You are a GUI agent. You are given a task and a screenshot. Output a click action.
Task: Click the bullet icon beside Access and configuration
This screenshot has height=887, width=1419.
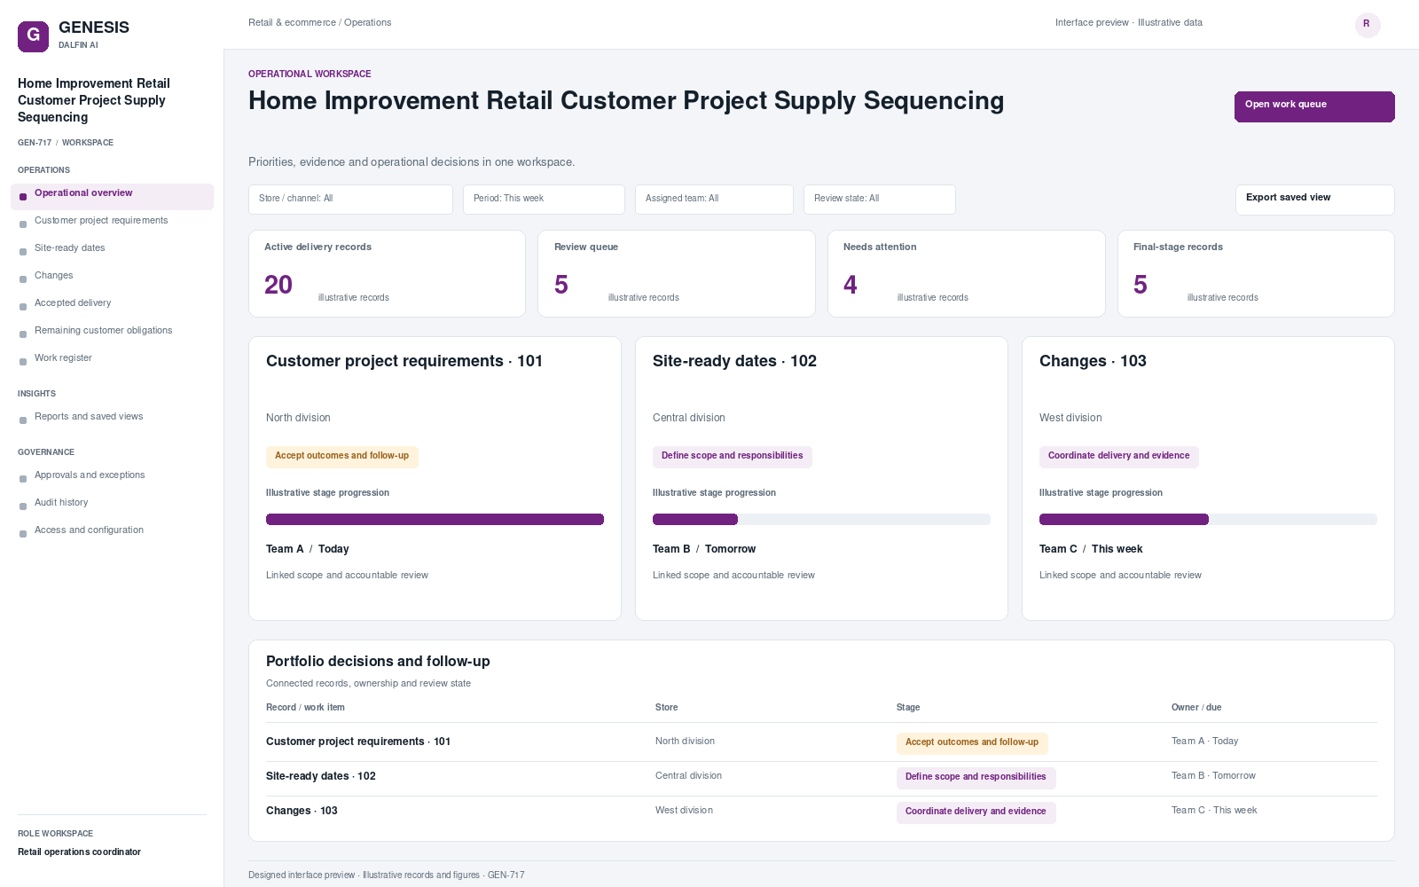coord(23,534)
